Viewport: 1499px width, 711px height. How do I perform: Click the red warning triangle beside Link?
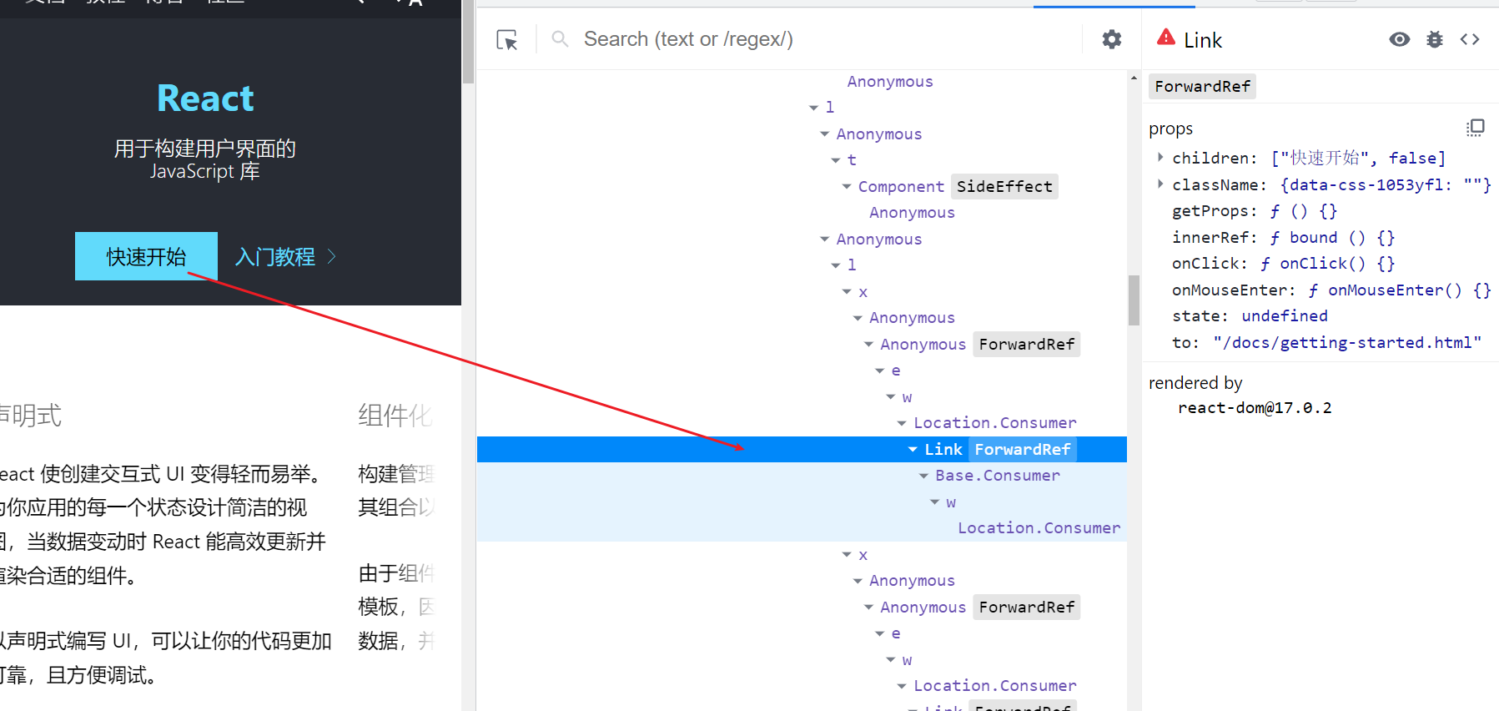(x=1166, y=38)
